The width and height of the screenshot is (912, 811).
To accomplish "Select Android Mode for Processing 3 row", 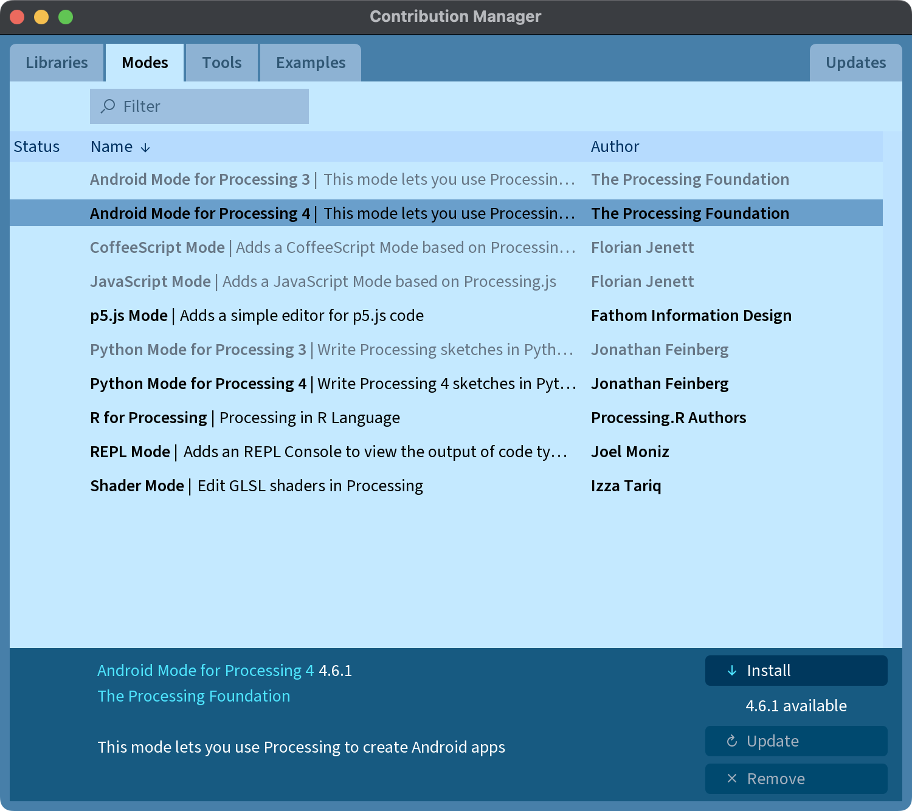I will (446, 179).
